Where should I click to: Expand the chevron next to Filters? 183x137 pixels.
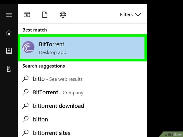tap(138, 15)
